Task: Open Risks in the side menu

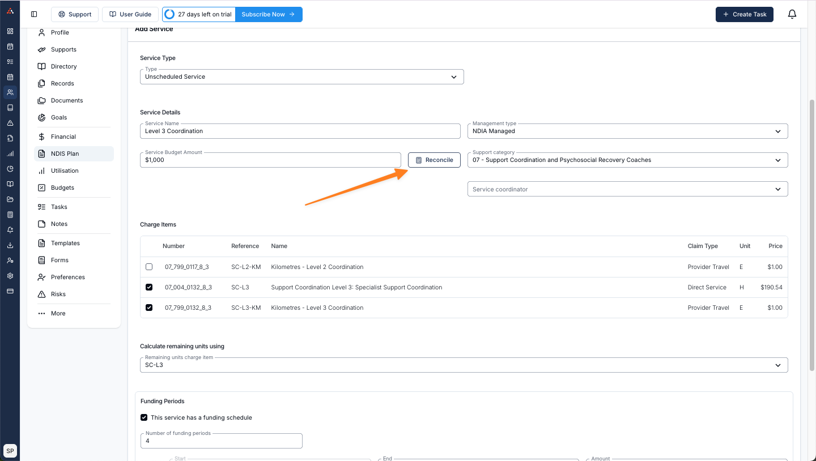Action: [x=74, y=294]
